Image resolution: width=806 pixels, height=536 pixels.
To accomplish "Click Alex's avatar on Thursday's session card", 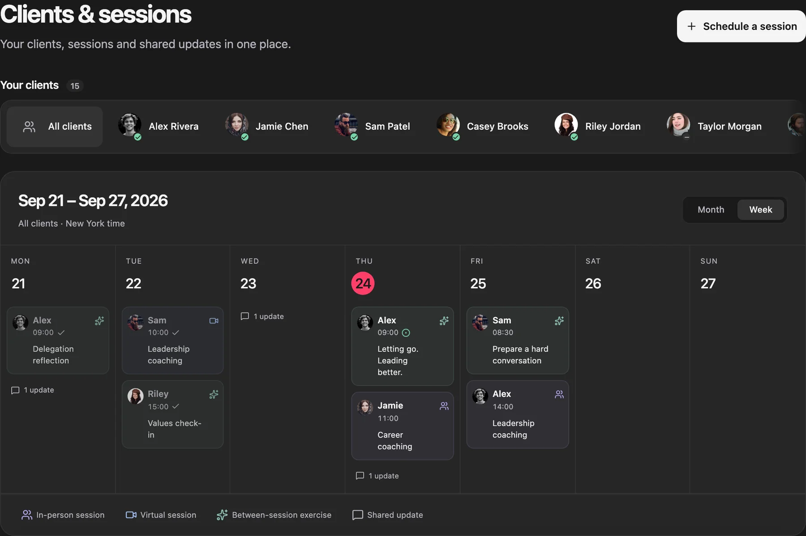I will coord(365,322).
